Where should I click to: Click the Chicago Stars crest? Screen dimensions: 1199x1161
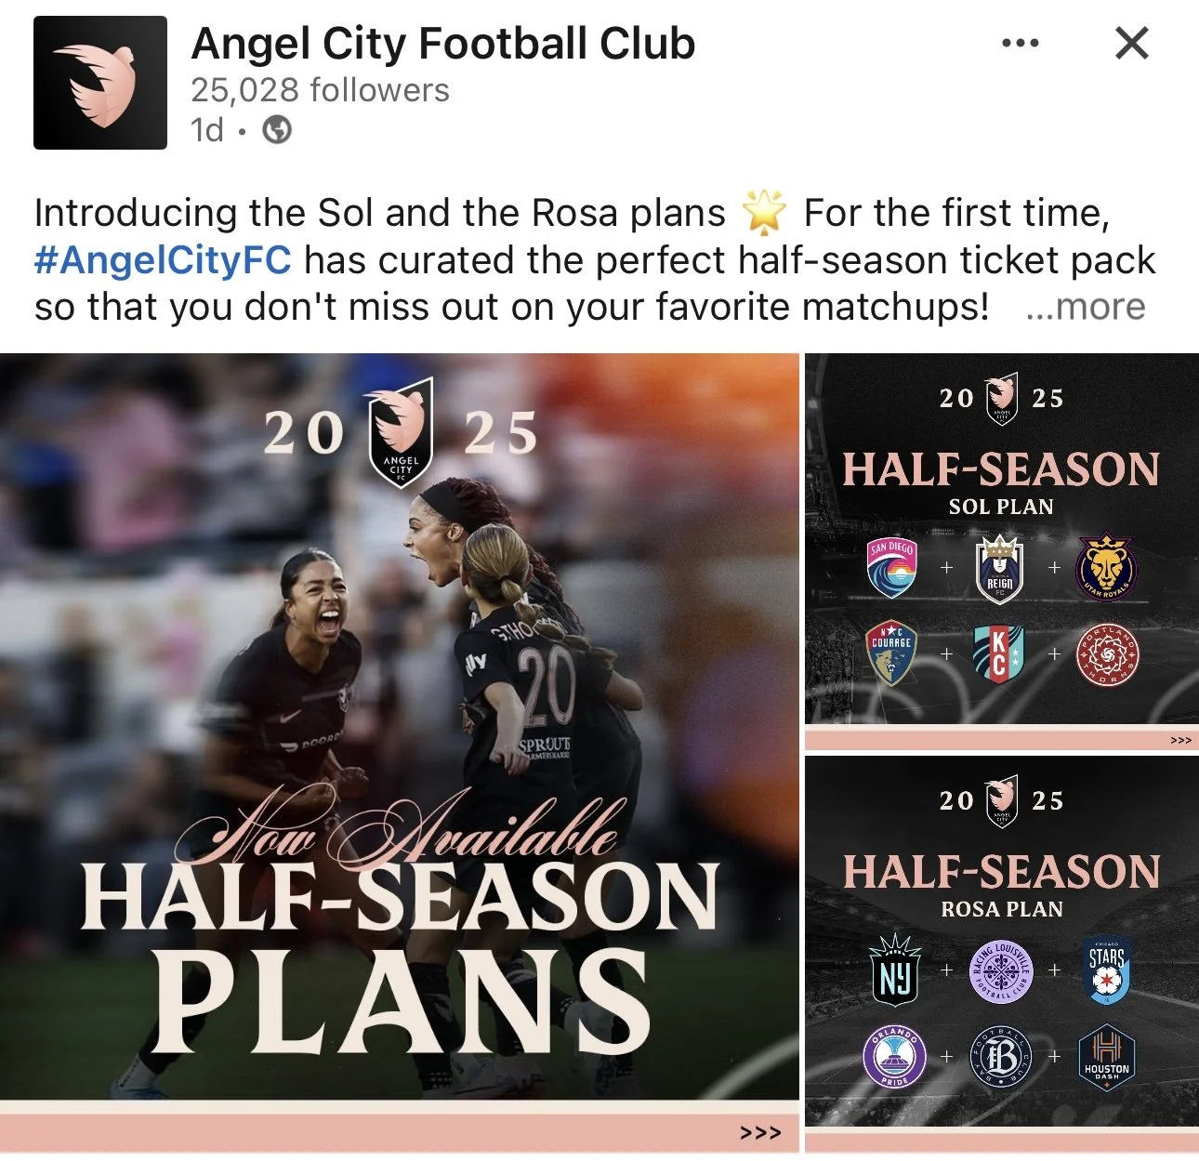coord(1106,970)
